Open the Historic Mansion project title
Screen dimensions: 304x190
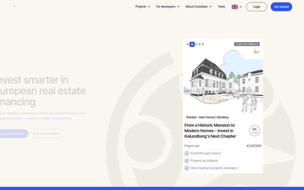click(x=210, y=130)
